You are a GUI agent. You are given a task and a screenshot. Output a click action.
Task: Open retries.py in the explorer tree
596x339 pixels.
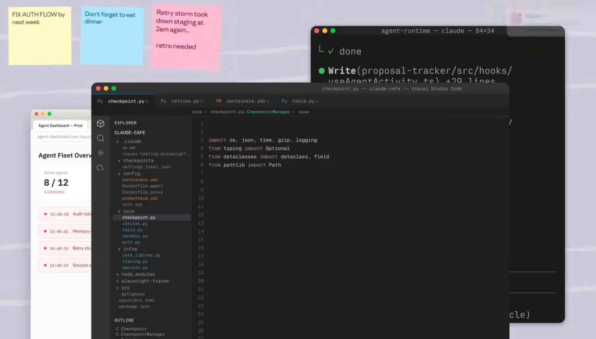click(135, 224)
